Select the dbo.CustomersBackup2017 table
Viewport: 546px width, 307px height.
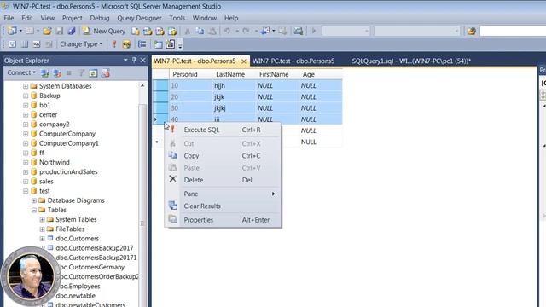click(x=95, y=248)
